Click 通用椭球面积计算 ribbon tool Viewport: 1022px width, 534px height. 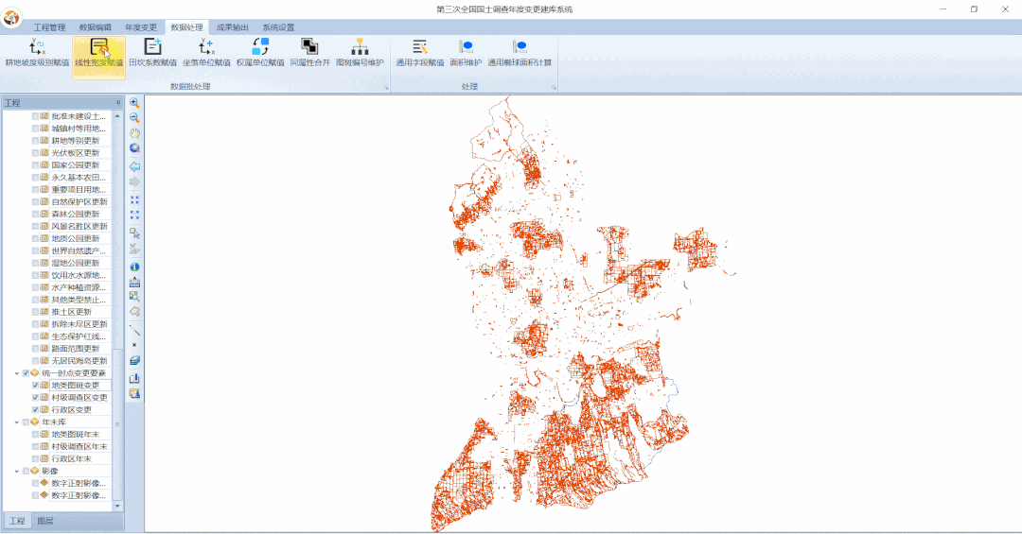coord(520,53)
